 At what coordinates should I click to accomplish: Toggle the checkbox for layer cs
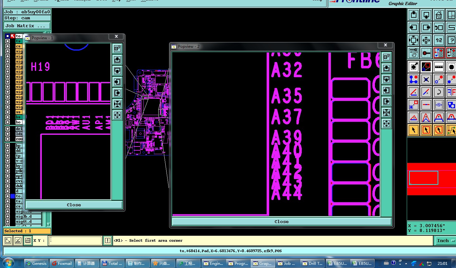click(8, 46)
